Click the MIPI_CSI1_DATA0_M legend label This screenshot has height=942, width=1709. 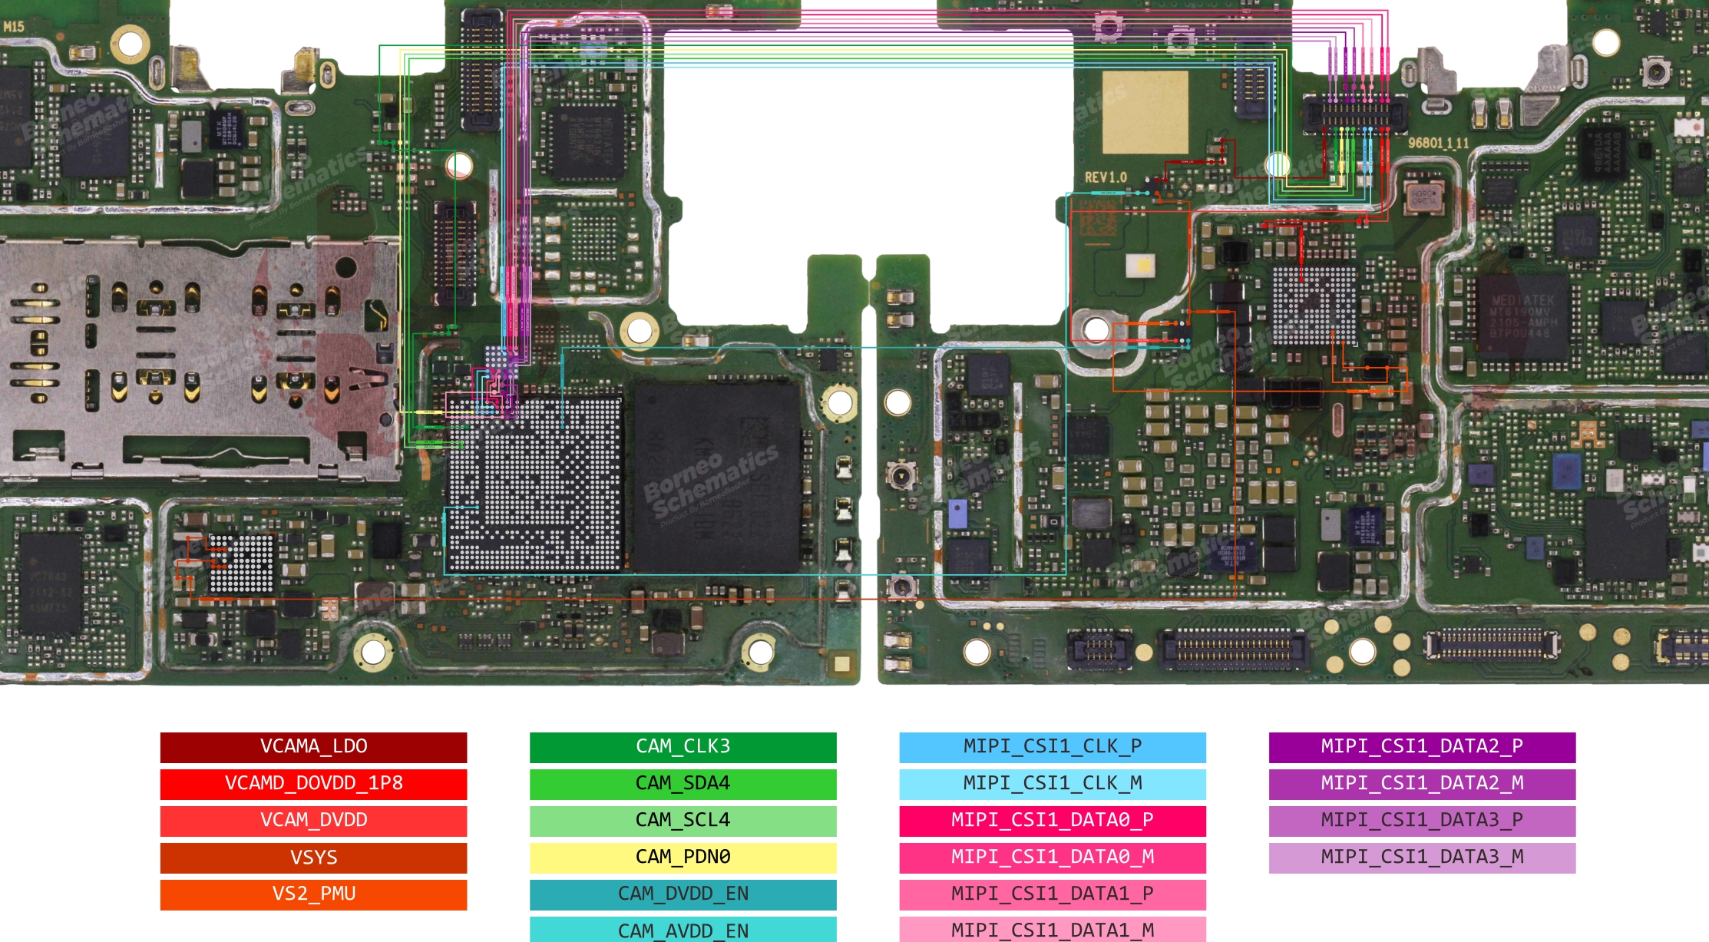click(1053, 858)
